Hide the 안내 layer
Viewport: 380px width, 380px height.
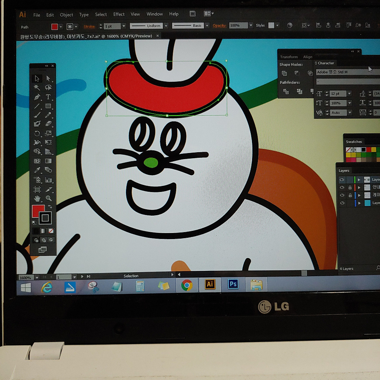(x=342, y=187)
